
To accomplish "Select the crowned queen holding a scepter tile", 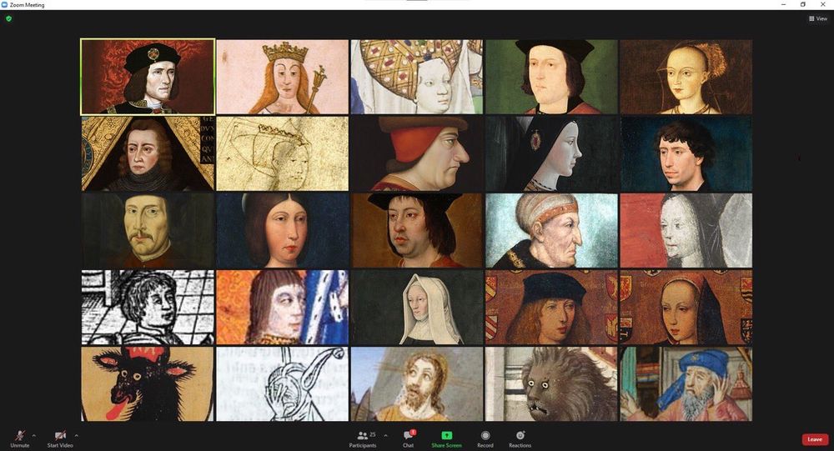I will click(x=283, y=77).
